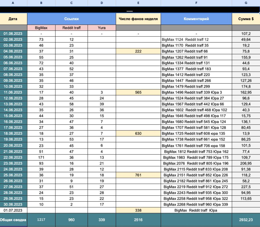Click the 'Число фанов неделя' header cell

tap(138, 19)
